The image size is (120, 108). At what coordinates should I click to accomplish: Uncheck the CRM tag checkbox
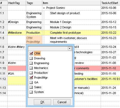(x=31, y=53)
